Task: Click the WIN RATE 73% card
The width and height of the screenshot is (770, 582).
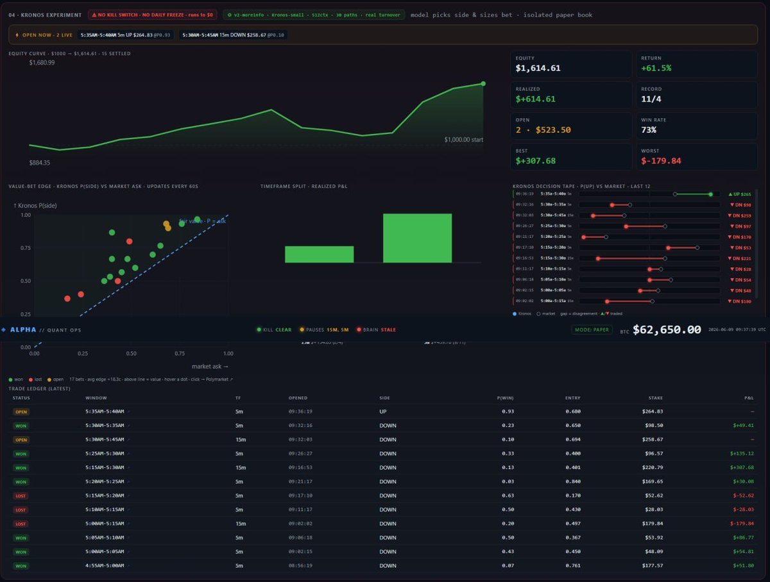Action: 696,126
